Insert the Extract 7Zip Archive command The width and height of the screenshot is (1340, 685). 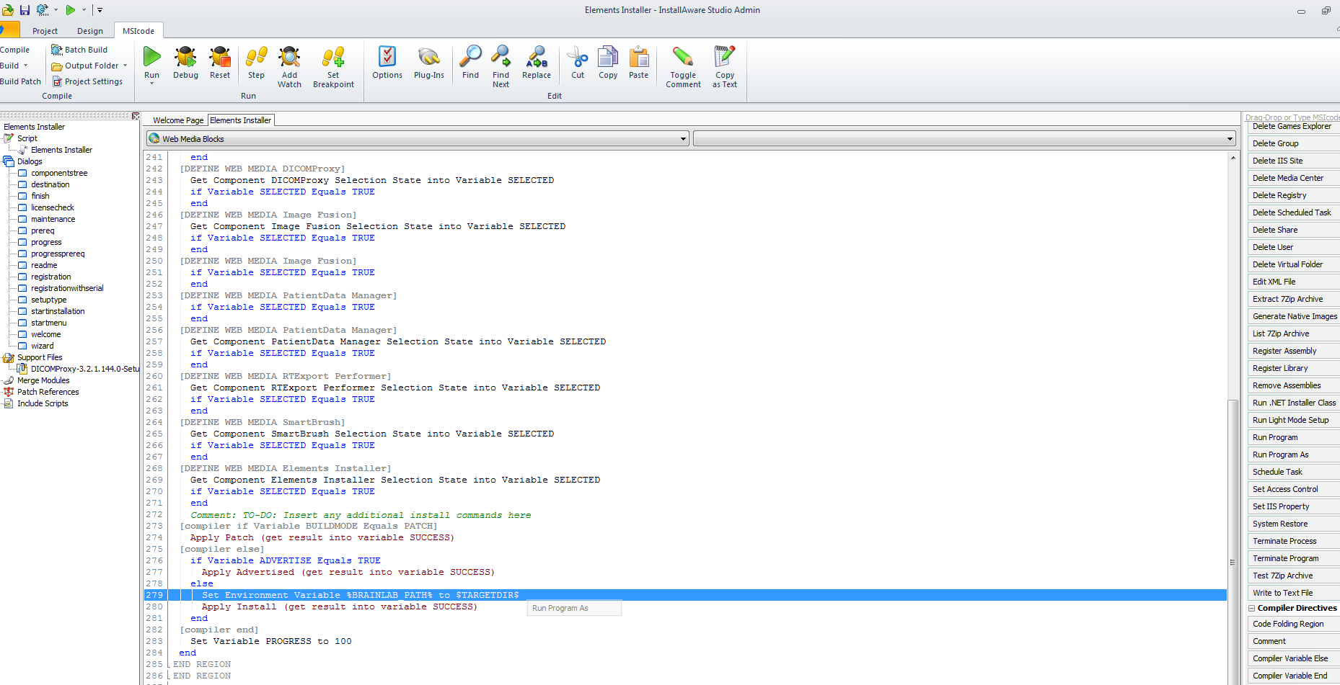(x=1292, y=299)
